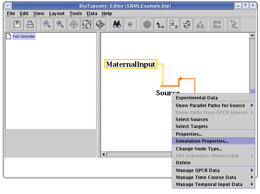Click the Zoom to Full Model icon
260x194 pixels.
pos(87,25)
